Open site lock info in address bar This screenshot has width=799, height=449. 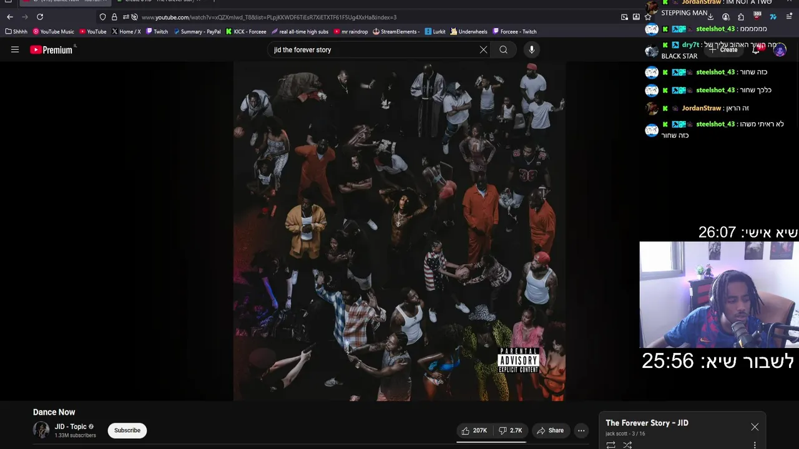(x=114, y=17)
